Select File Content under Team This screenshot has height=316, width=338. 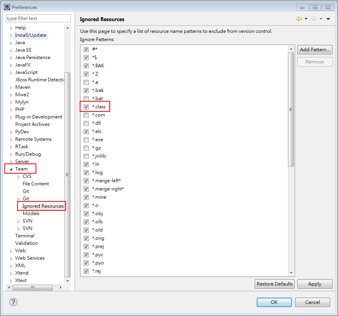36,183
